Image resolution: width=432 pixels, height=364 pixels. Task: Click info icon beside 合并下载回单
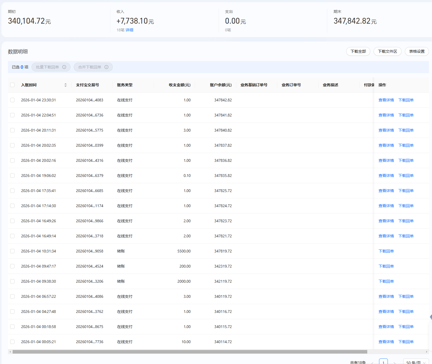[106, 67]
